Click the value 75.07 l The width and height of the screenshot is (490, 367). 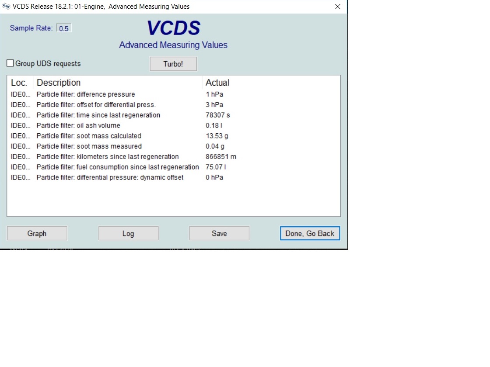point(216,167)
